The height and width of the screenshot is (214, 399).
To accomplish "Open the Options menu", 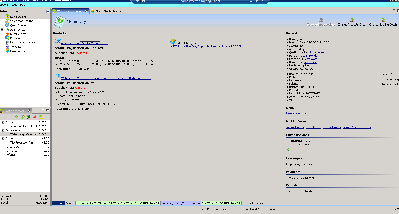I will tap(4, 5).
